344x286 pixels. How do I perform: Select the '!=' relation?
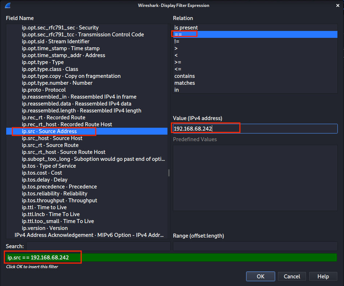pos(255,41)
